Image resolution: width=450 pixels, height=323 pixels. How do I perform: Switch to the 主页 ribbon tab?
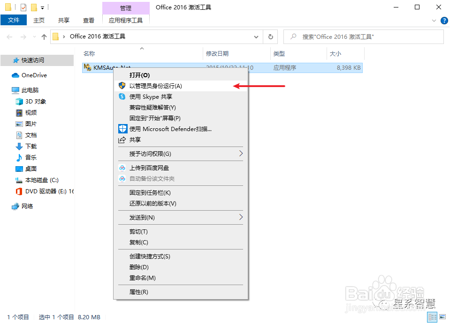point(39,20)
